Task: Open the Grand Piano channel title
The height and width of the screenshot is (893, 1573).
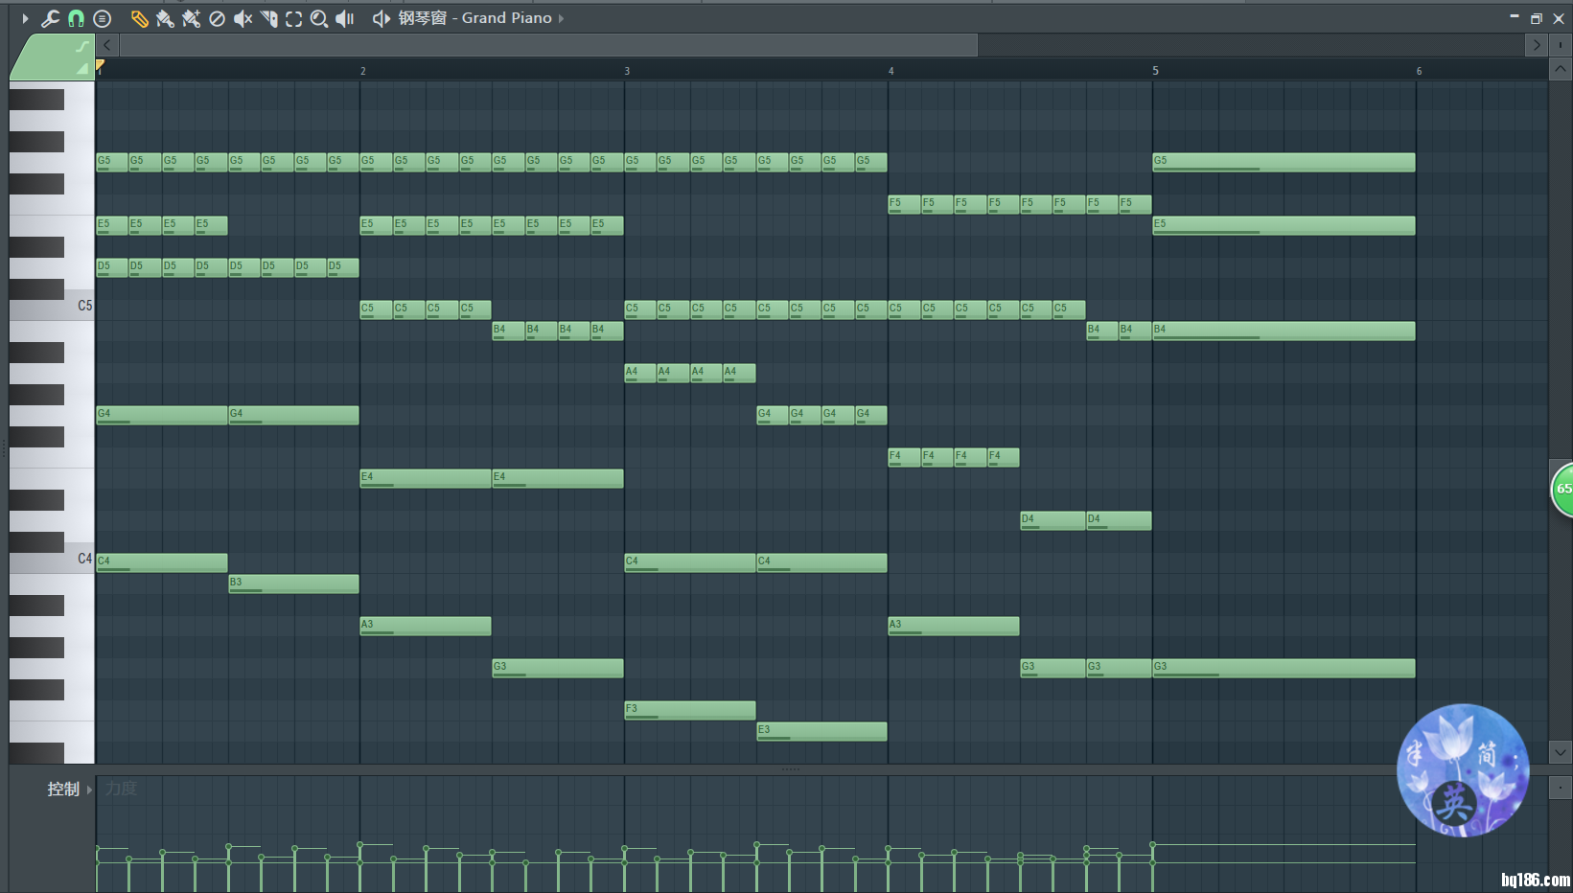Action: click(475, 18)
